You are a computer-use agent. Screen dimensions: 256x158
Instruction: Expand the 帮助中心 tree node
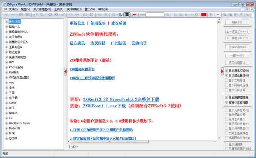6,27
